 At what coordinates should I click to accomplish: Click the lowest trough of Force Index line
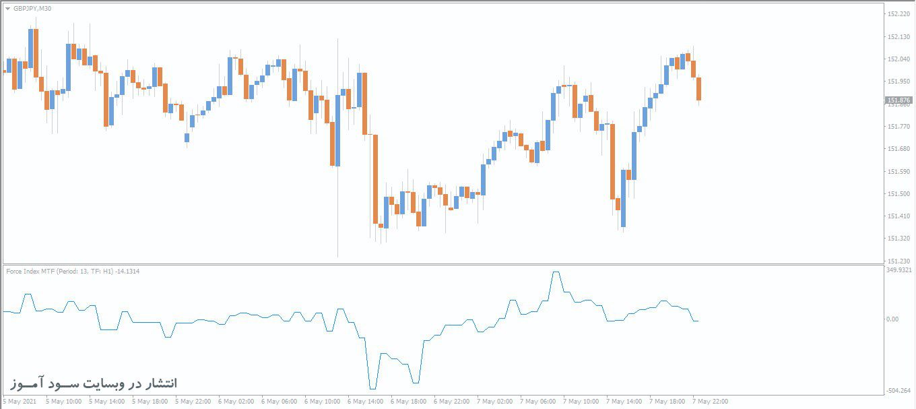pos(372,389)
